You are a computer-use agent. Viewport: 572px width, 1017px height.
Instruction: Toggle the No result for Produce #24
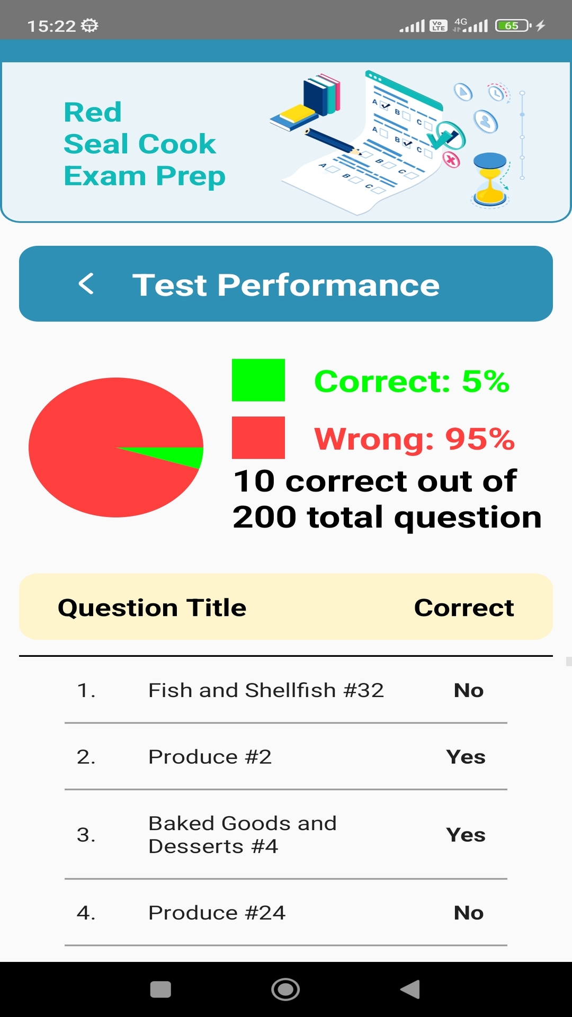click(x=468, y=912)
